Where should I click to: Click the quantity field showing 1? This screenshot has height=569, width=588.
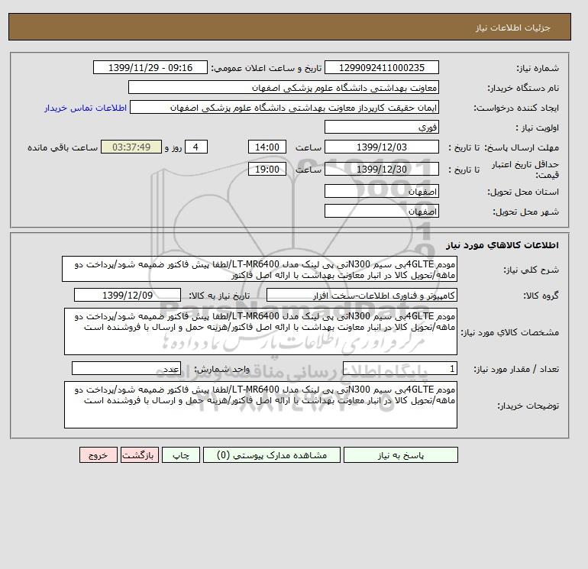(400, 369)
